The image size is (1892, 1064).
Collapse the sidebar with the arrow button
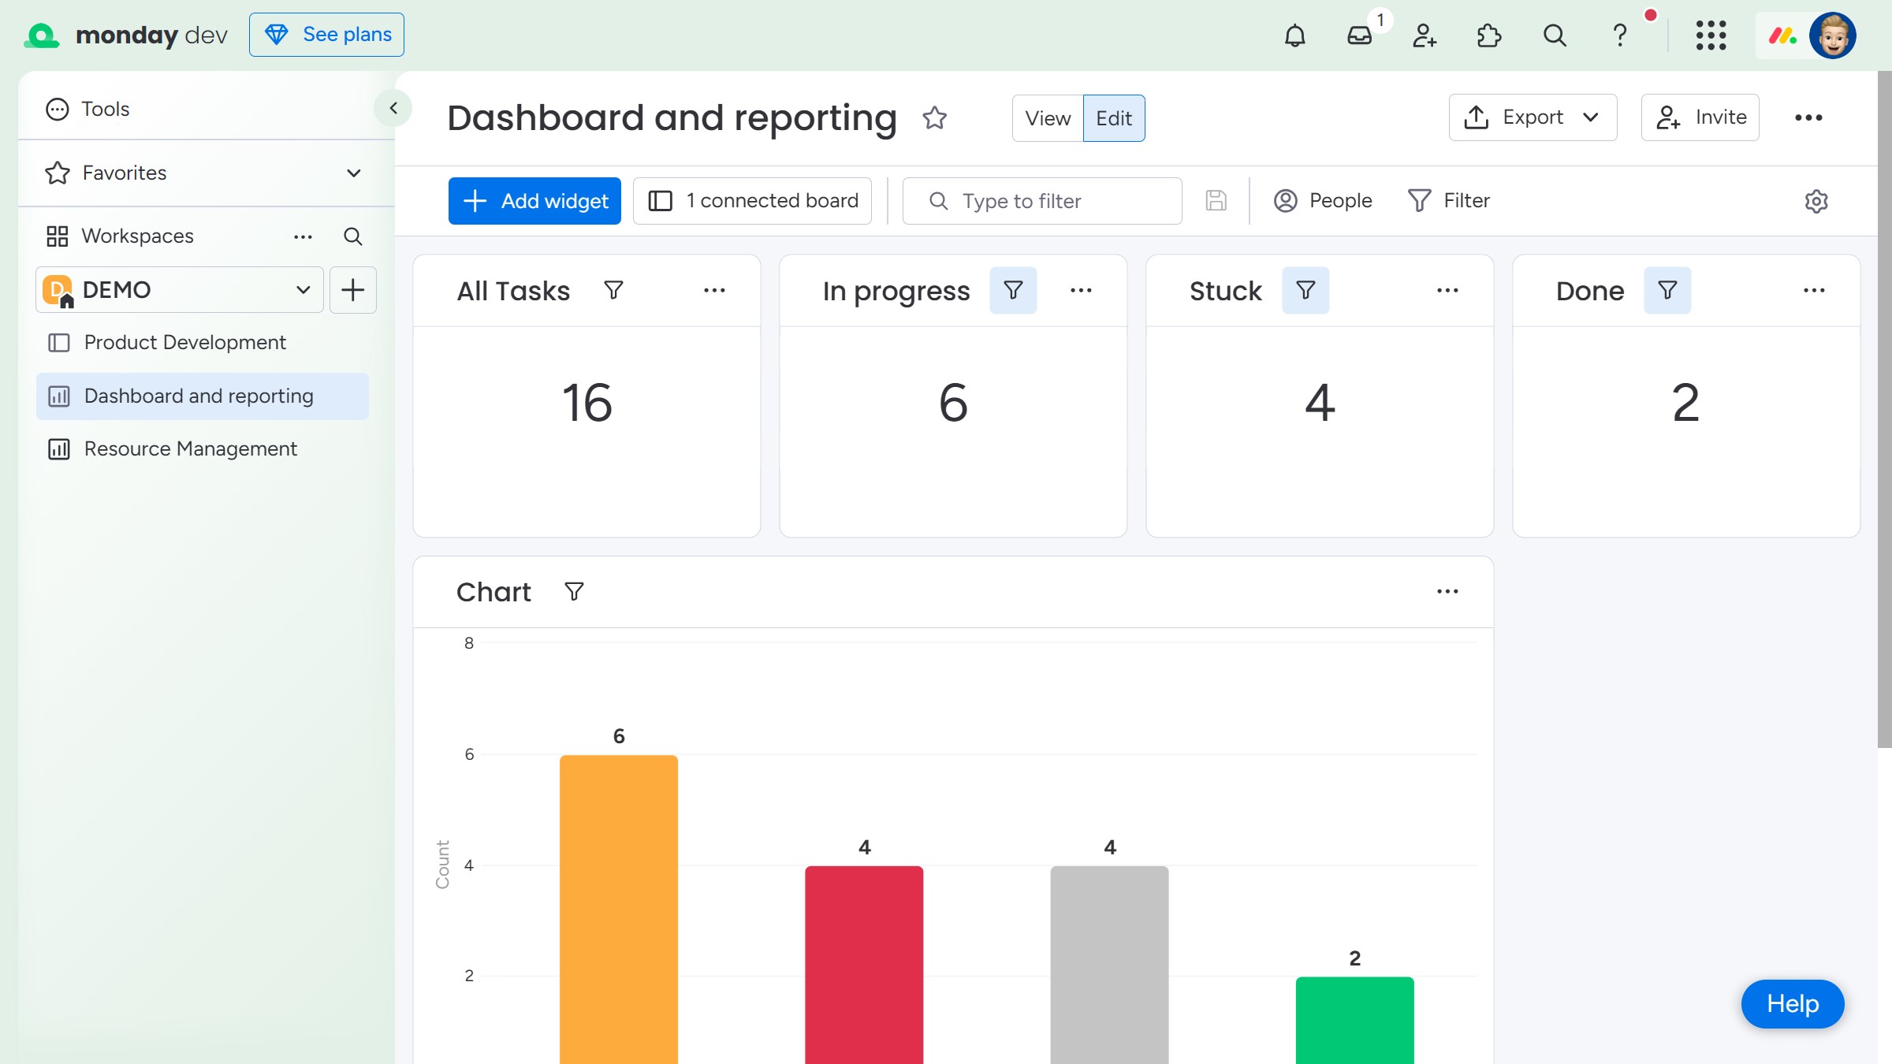tap(393, 108)
